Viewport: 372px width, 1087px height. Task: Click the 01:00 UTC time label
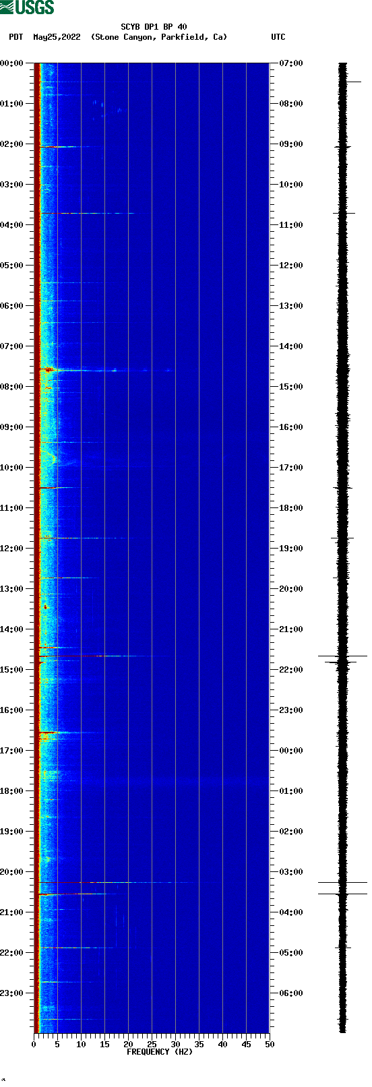[x=291, y=791]
